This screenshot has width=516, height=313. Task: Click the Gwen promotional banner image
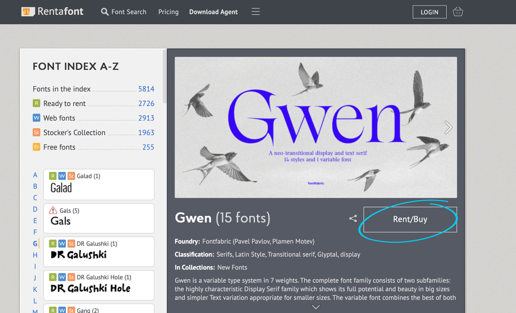(x=316, y=127)
